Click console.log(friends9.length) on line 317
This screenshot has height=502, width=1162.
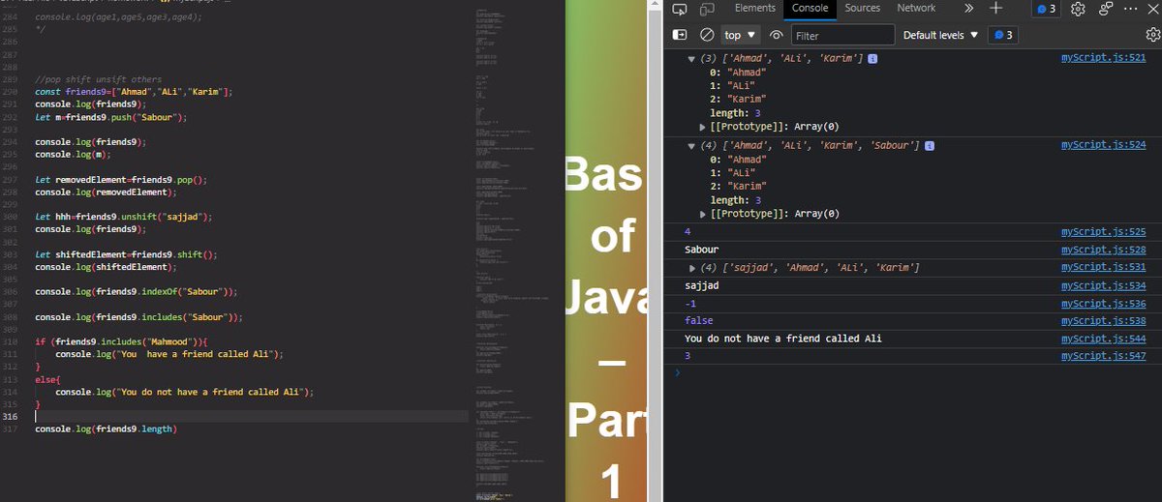click(107, 428)
